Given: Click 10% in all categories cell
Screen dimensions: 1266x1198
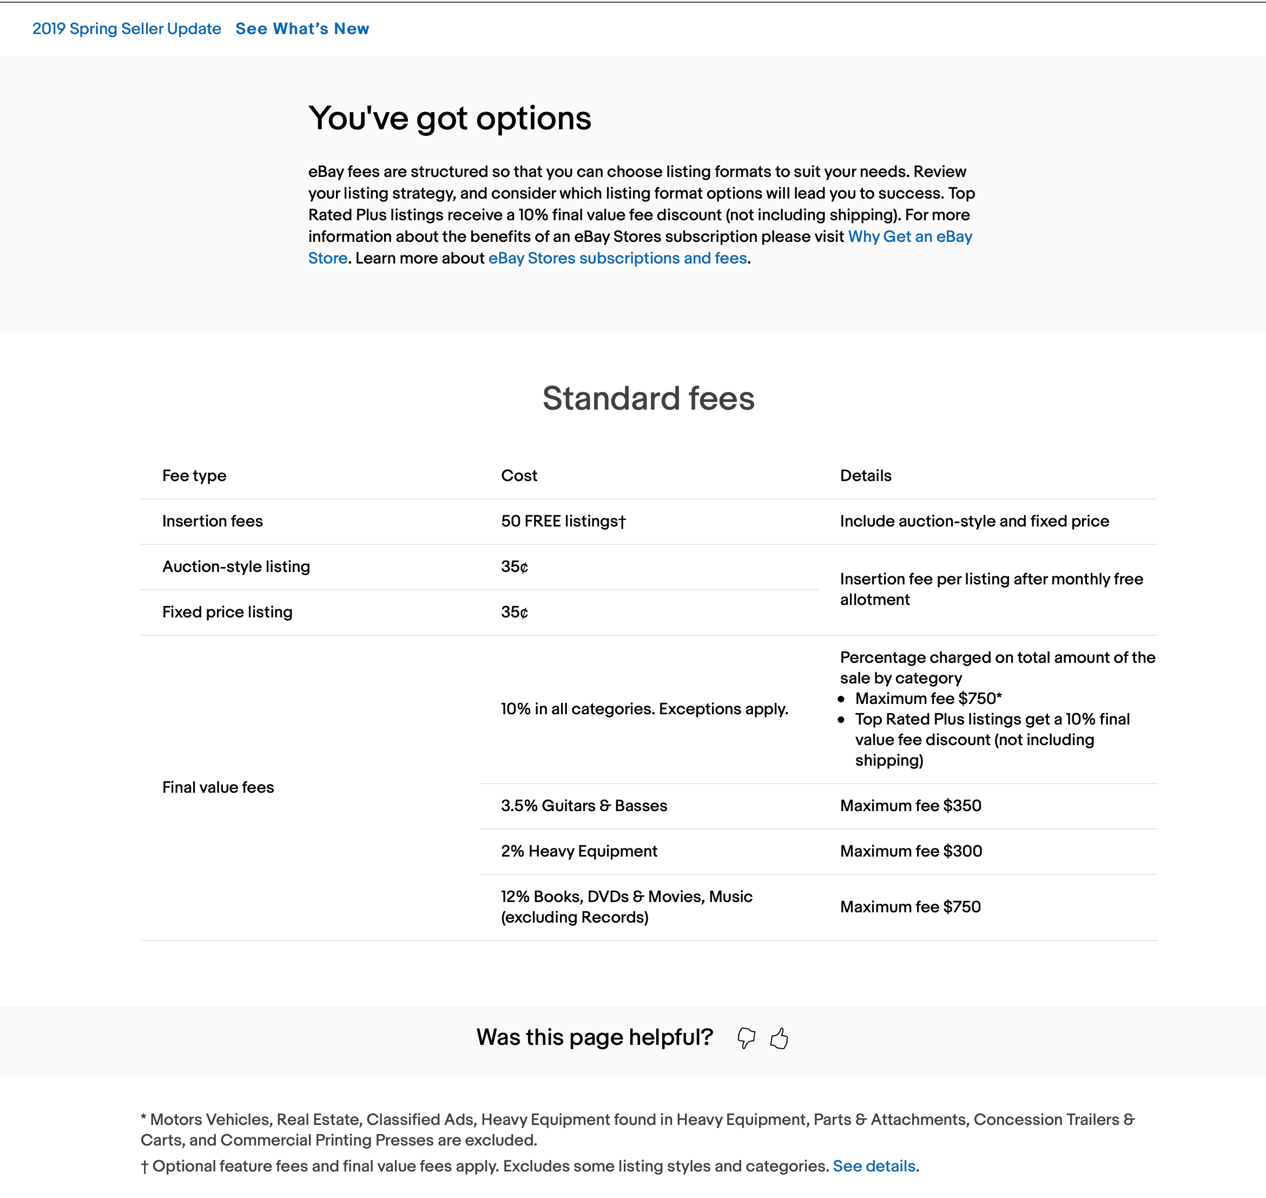Looking at the screenshot, I should (x=645, y=709).
